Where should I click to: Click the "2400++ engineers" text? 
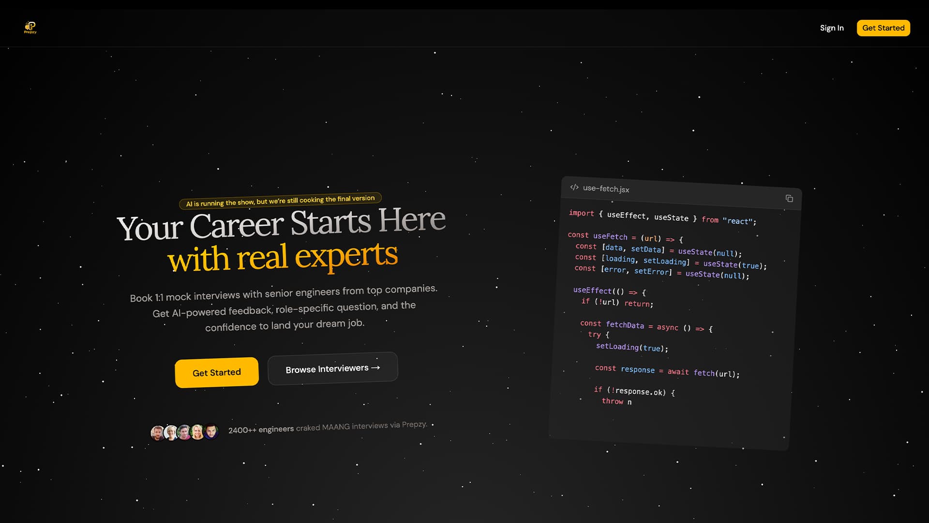tap(261, 430)
